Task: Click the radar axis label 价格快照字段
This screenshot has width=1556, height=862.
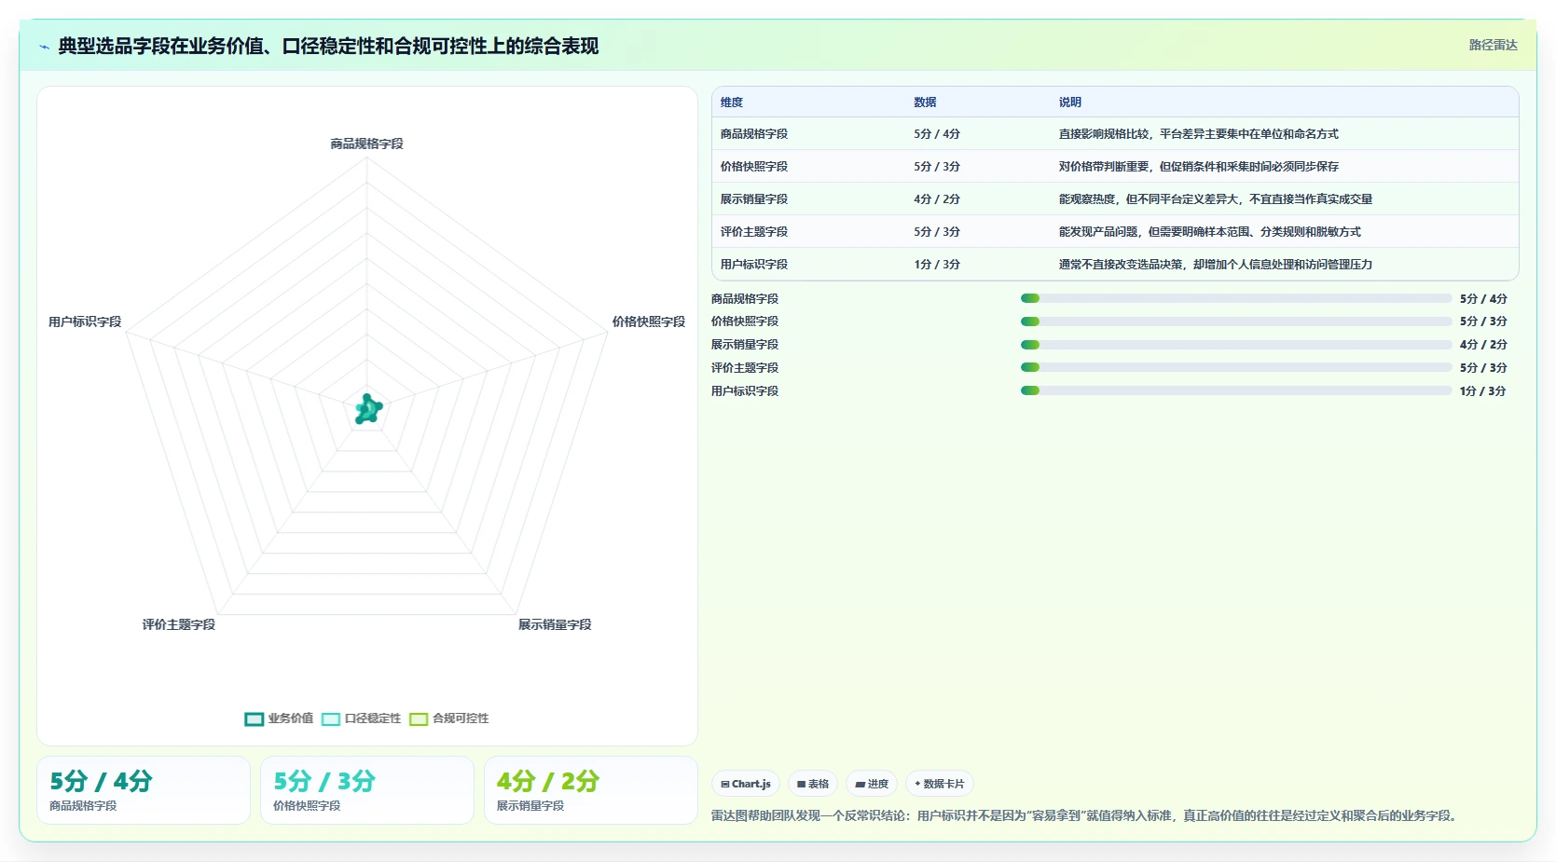Action: (x=648, y=322)
